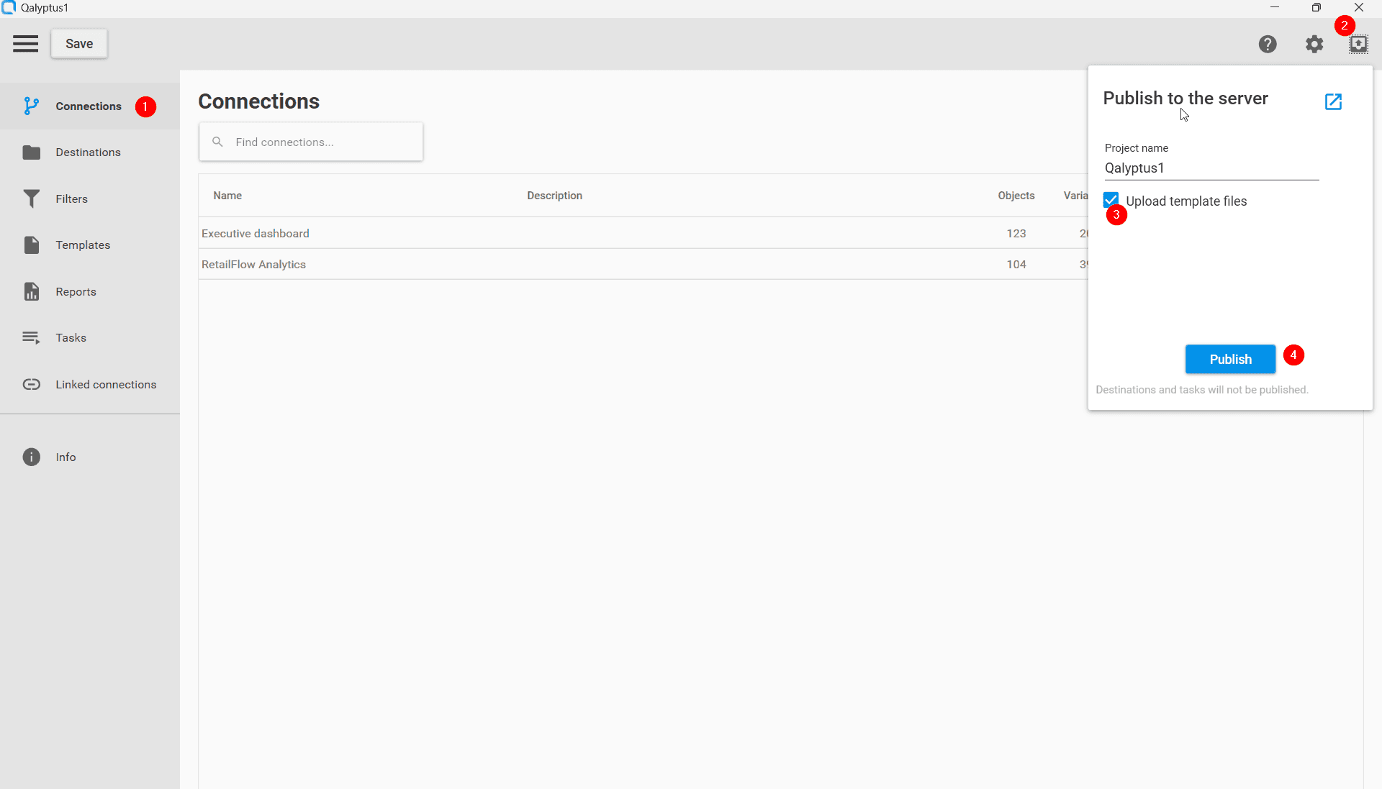Click the Destinations folder icon
This screenshot has height=789, width=1382.
31,152
